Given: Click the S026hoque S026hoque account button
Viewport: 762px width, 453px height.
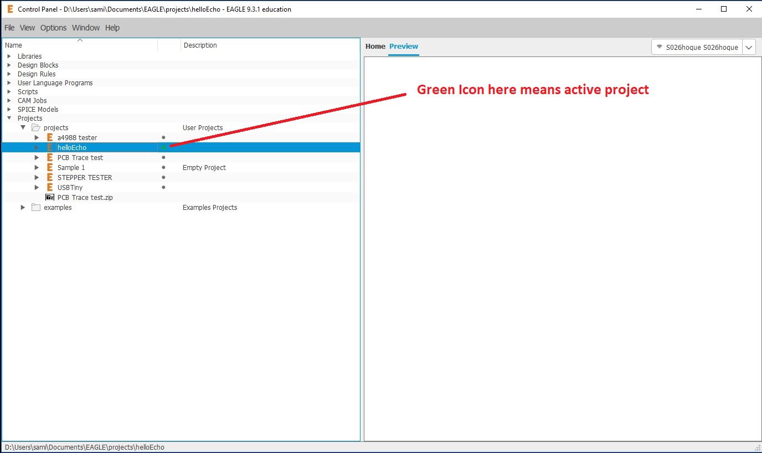Looking at the screenshot, I should 697,47.
